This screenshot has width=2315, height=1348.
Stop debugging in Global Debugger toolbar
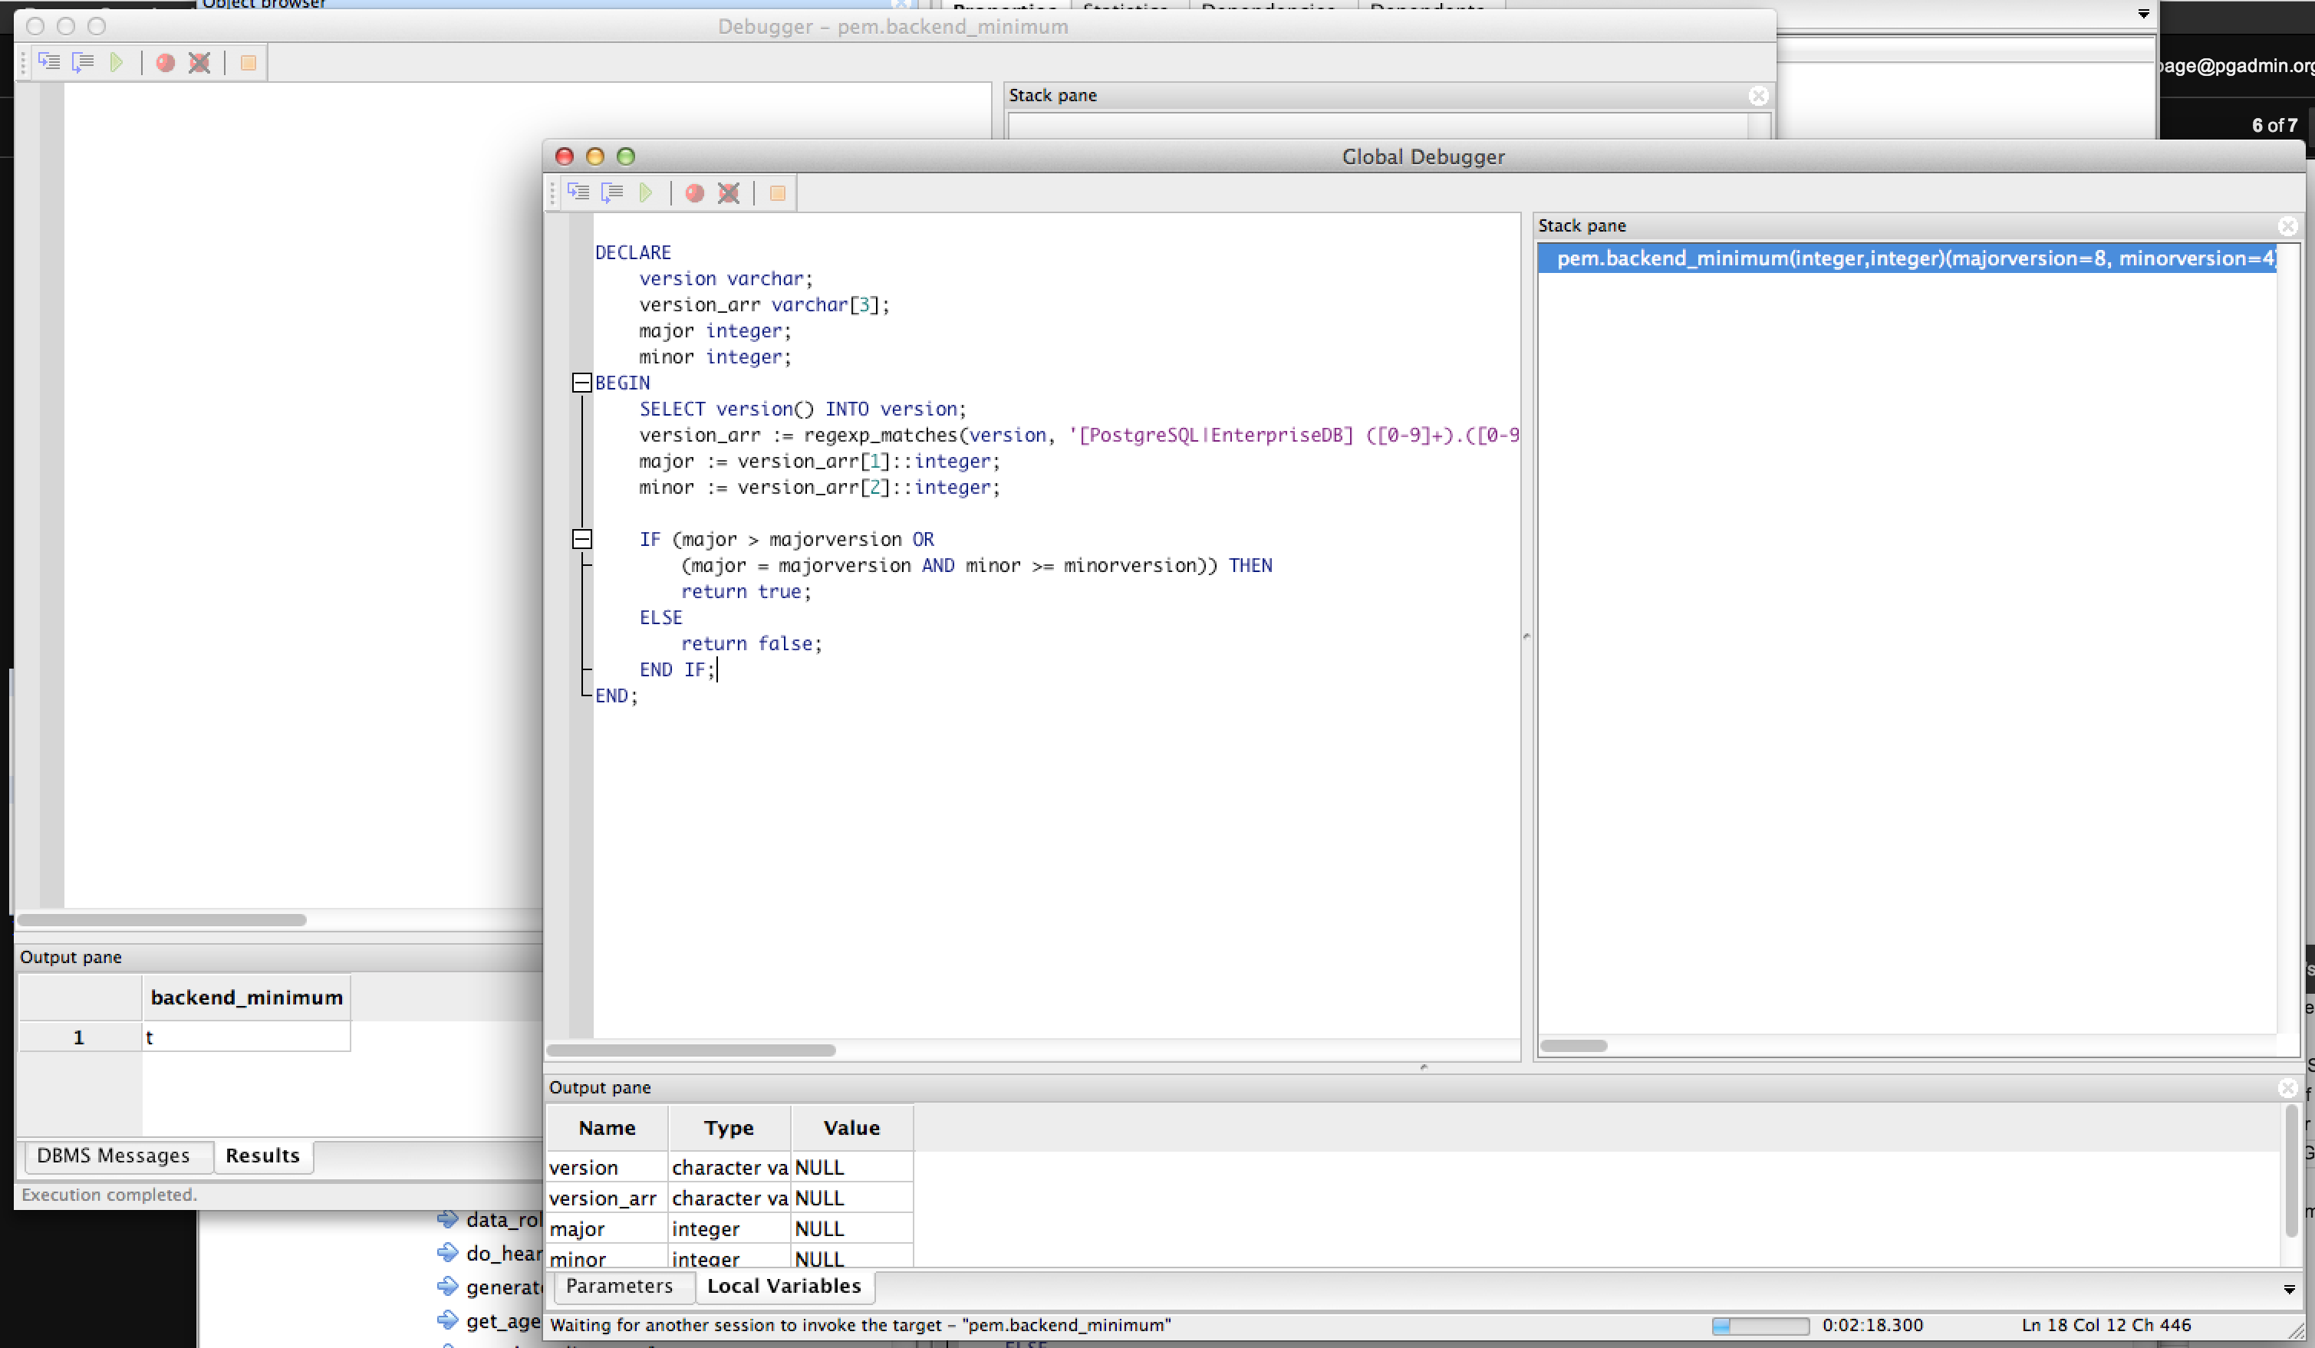click(777, 192)
